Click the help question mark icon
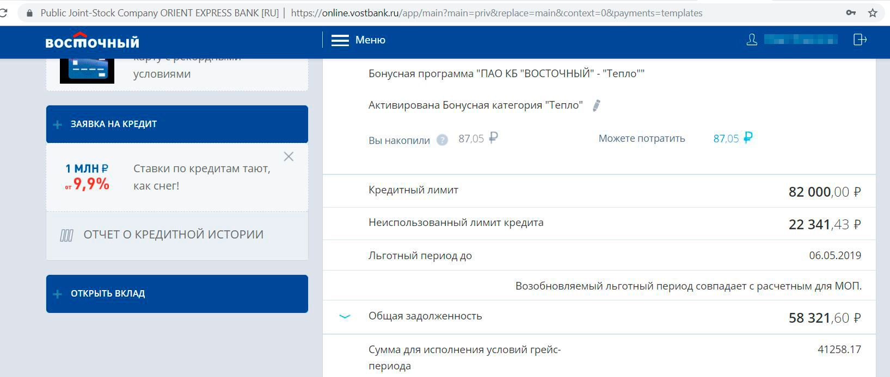Image resolution: width=890 pixels, height=377 pixels. point(443,140)
